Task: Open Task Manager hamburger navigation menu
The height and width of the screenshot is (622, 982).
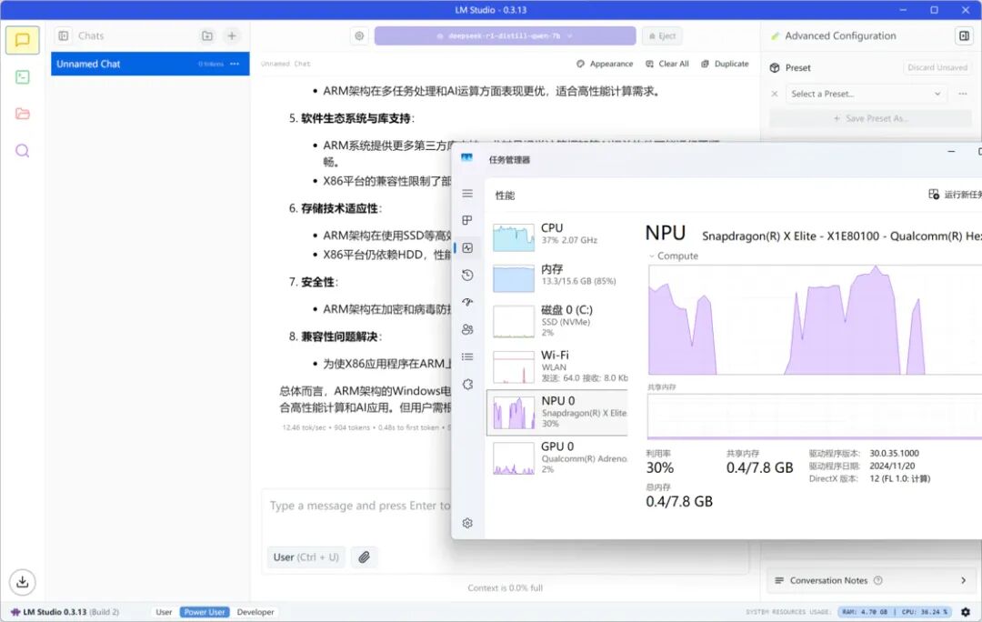Action: pos(467,194)
